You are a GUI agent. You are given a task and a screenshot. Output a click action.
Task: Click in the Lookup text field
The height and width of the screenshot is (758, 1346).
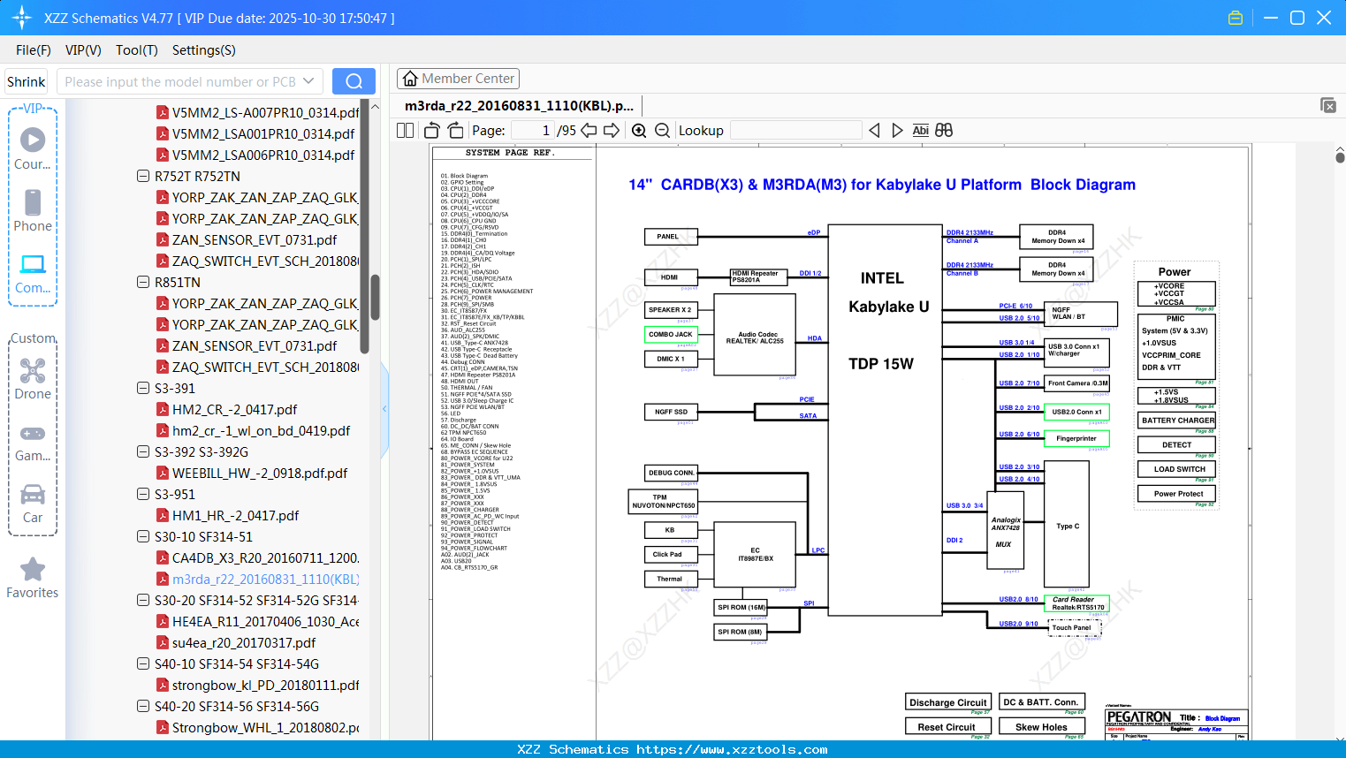click(x=795, y=131)
